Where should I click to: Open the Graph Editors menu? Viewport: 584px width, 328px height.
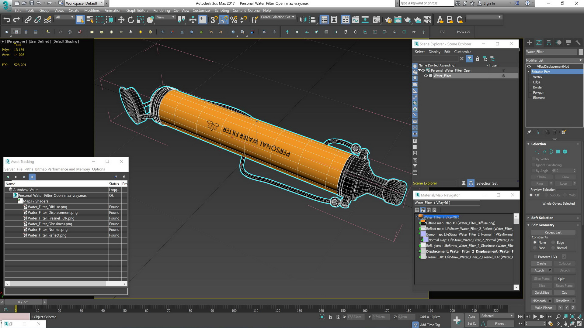137,10
